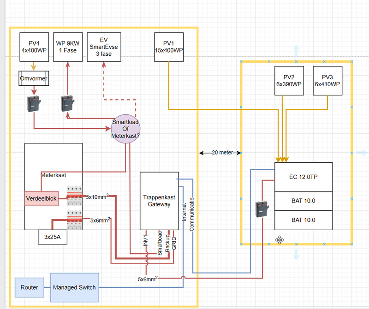Click the rotated GRID label
The width and height of the screenshot is (369, 309).
pos(174,244)
